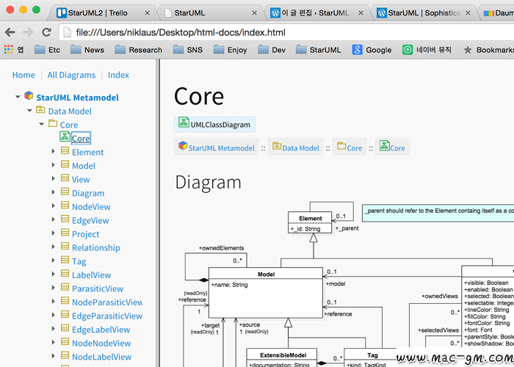Click the Tag class box in diagram
514x367 pixels.
pyautogui.click(x=370, y=358)
